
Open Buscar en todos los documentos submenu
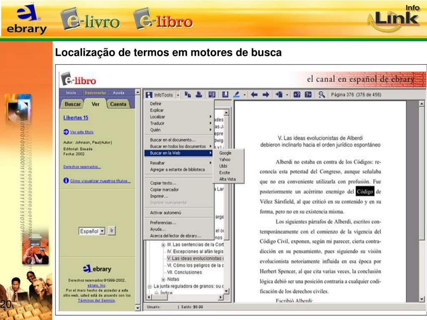coord(179,146)
